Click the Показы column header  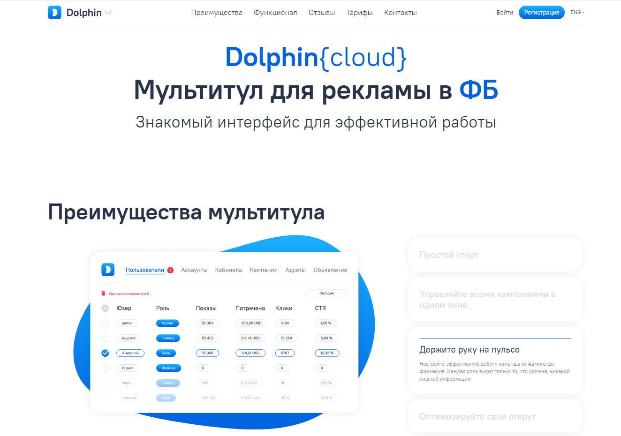point(206,308)
